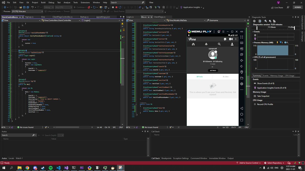Click Diagnostic Tools zoom in magnifier

[266, 21]
